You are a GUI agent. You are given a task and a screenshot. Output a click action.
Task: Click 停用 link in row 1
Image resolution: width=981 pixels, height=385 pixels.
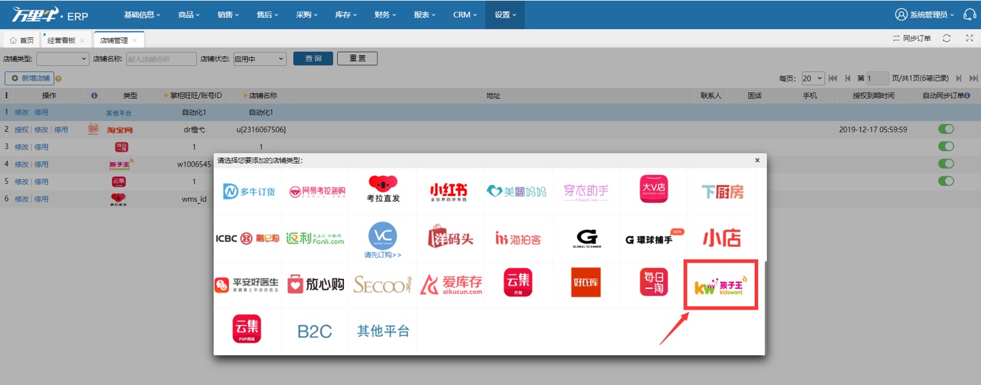42,112
